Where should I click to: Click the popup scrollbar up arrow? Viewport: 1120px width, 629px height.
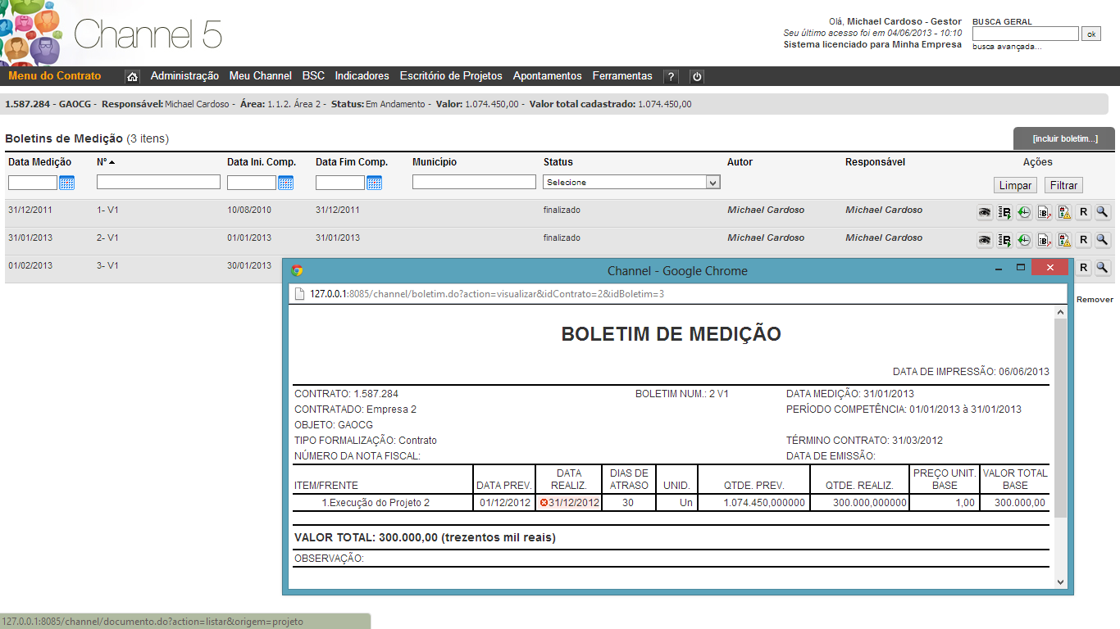[x=1060, y=313]
